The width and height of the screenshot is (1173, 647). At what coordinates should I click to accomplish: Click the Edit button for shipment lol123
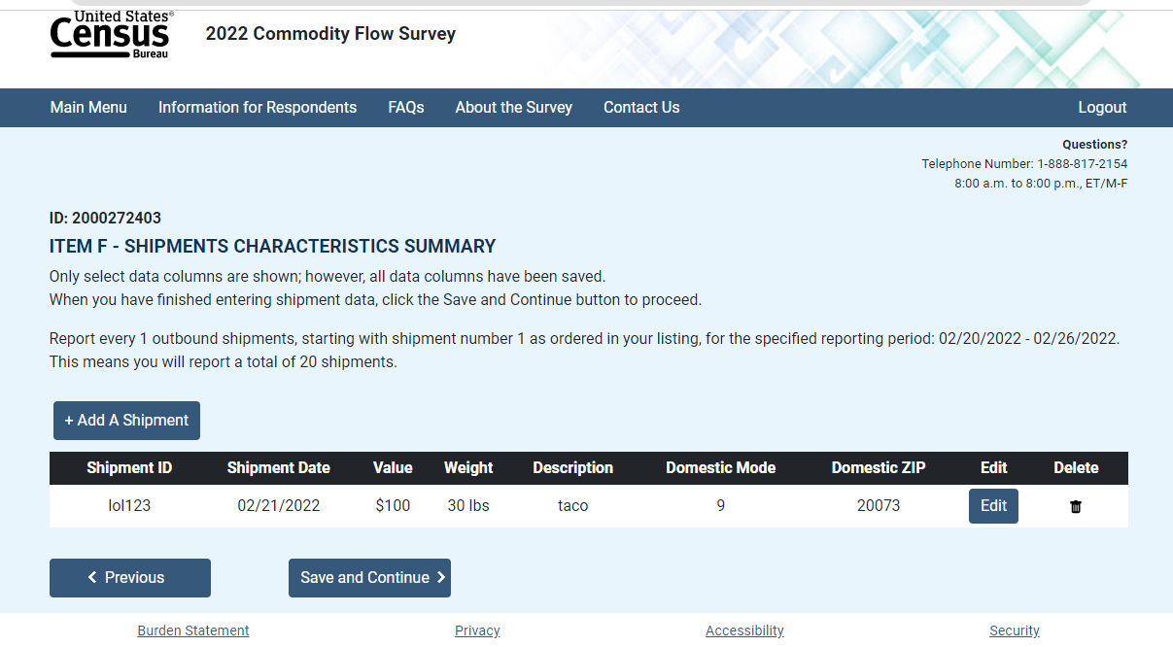(x=993, y=506)
